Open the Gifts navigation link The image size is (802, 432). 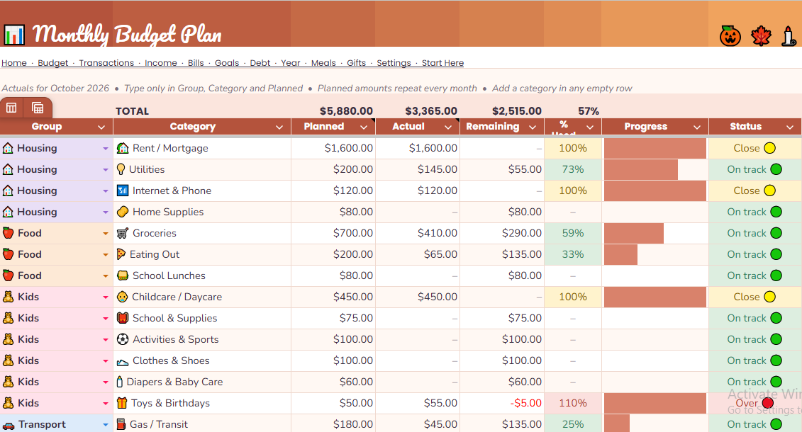[x=356, y=63]
